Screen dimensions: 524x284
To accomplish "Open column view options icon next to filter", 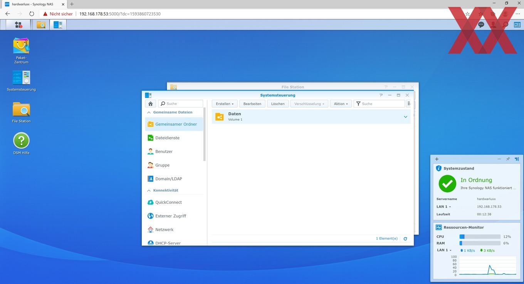I will click(x=409, y=104).
